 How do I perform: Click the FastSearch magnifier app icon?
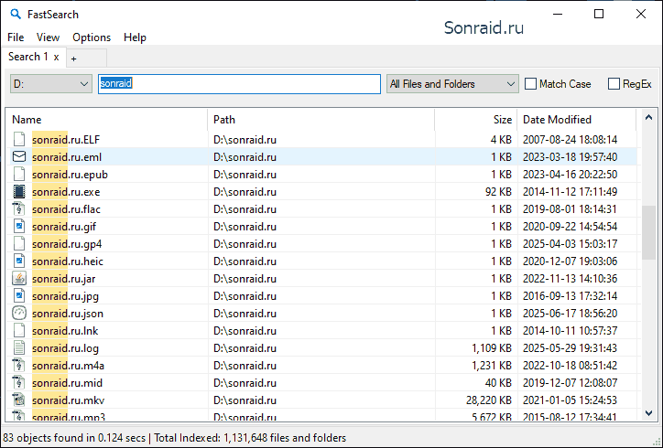pos(16,14)
